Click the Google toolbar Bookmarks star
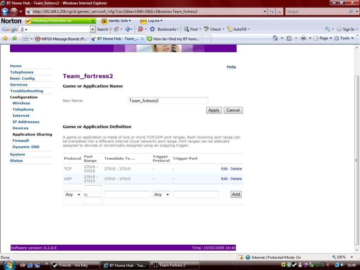Screen dimensions: 360x270 tap(153, 29)
